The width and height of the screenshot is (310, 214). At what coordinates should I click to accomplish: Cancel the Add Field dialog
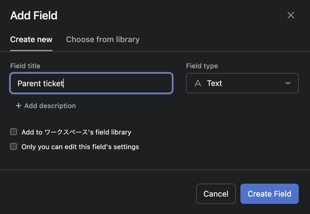click(216, 193)
